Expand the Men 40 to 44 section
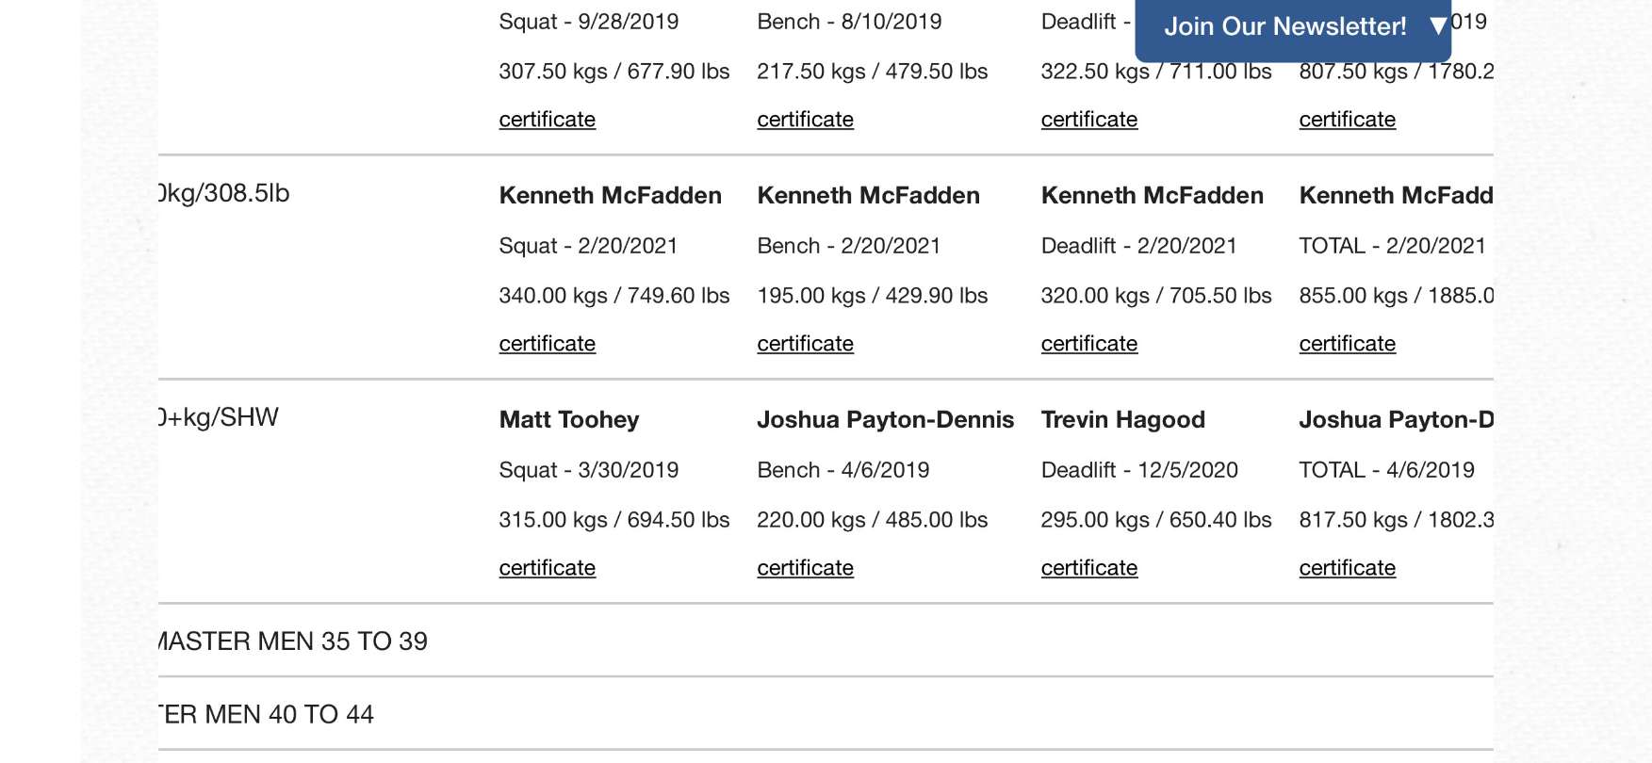This screenshot has height=763, width=1652. tap(269, 715)
